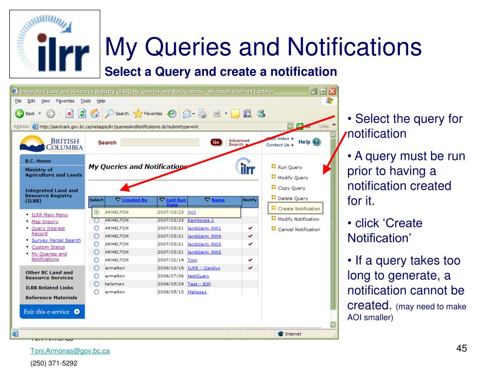
Task: Open the Map Inquiry link
Action: point(45,221)
